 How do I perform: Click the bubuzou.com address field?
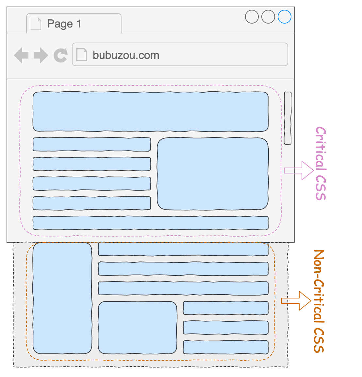pos(180,55)
